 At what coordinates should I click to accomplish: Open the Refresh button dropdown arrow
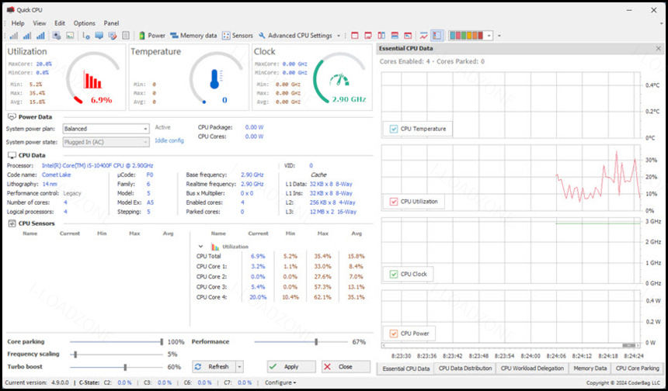coord(239,367)
